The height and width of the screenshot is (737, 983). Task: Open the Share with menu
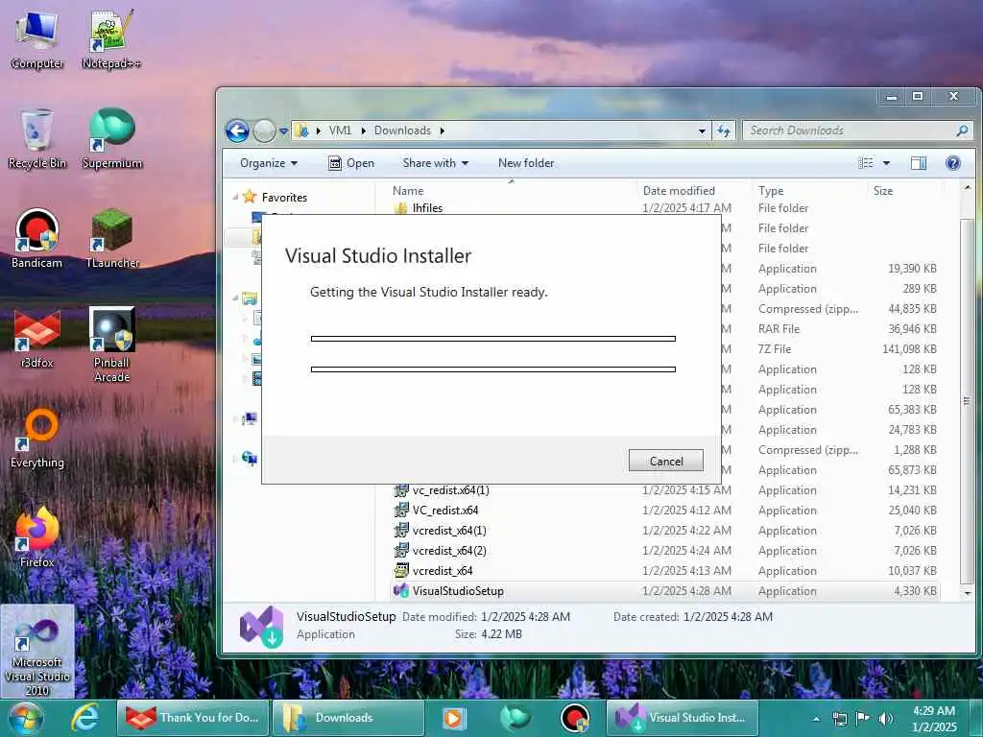coord(436,163)
